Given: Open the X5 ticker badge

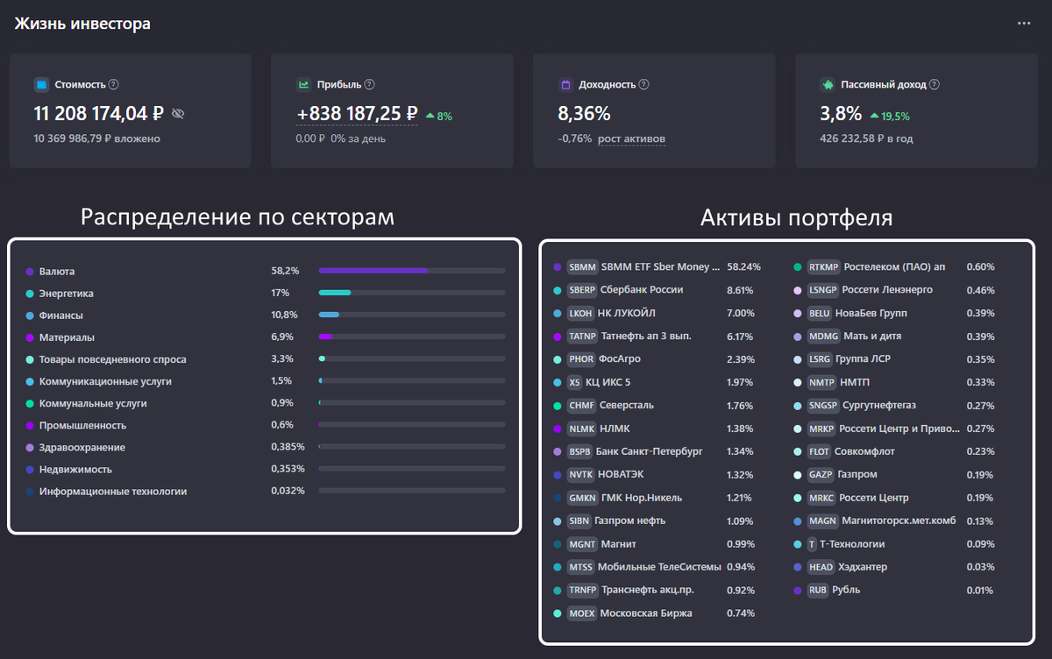Looking at the screenshot, I should point(574,382).
